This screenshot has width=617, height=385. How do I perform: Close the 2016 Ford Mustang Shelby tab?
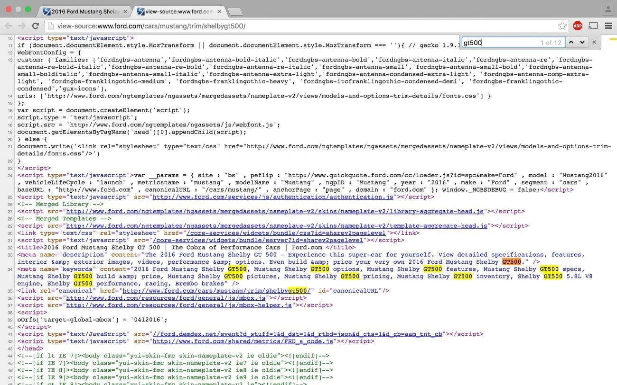125,11
